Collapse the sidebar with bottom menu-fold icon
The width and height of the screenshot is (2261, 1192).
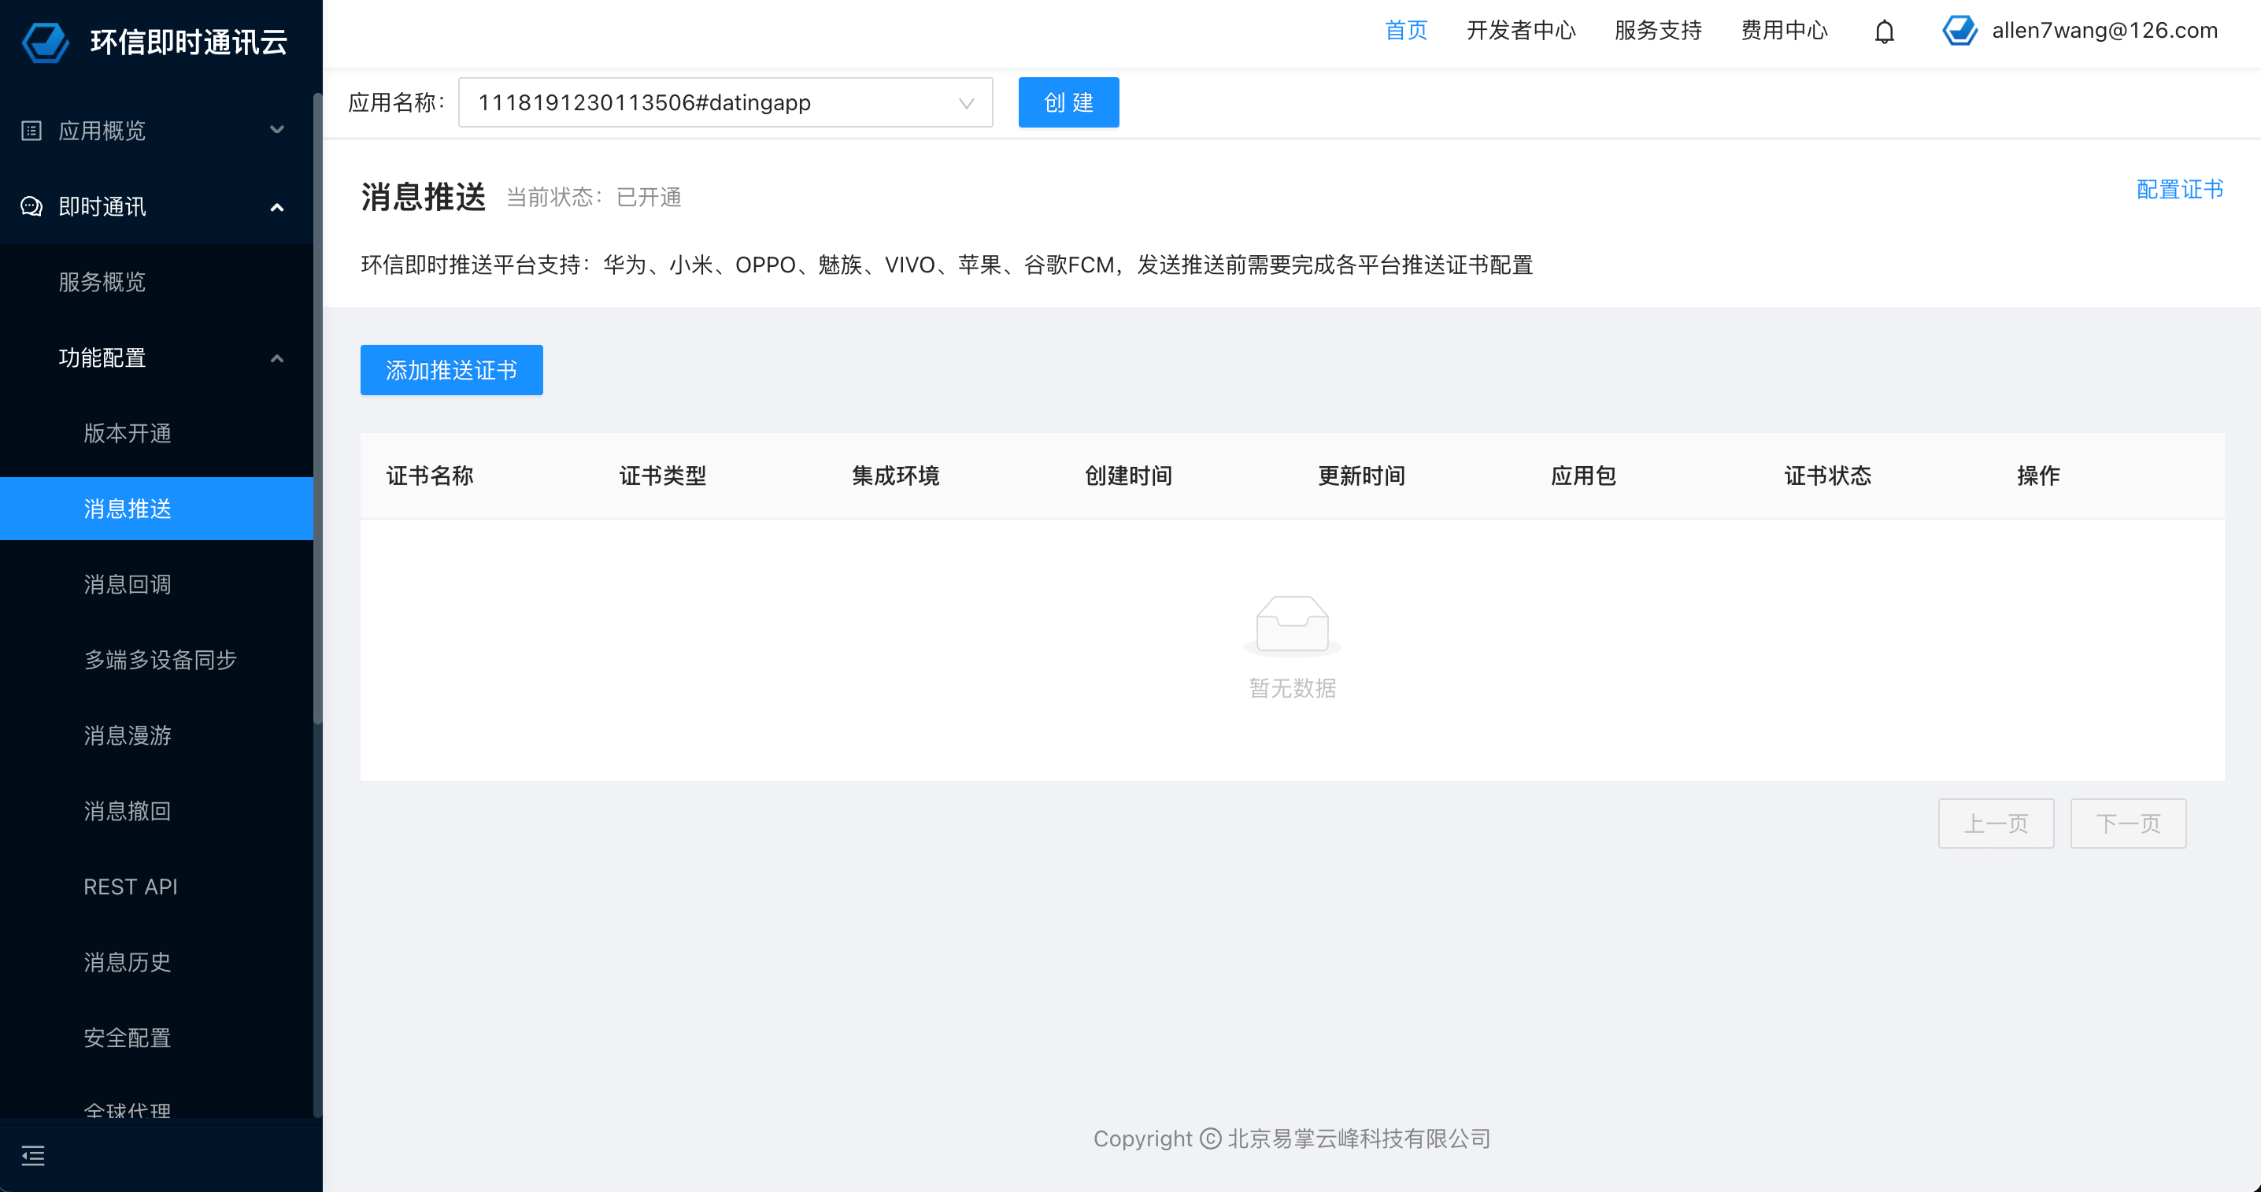click(32, 1155)
